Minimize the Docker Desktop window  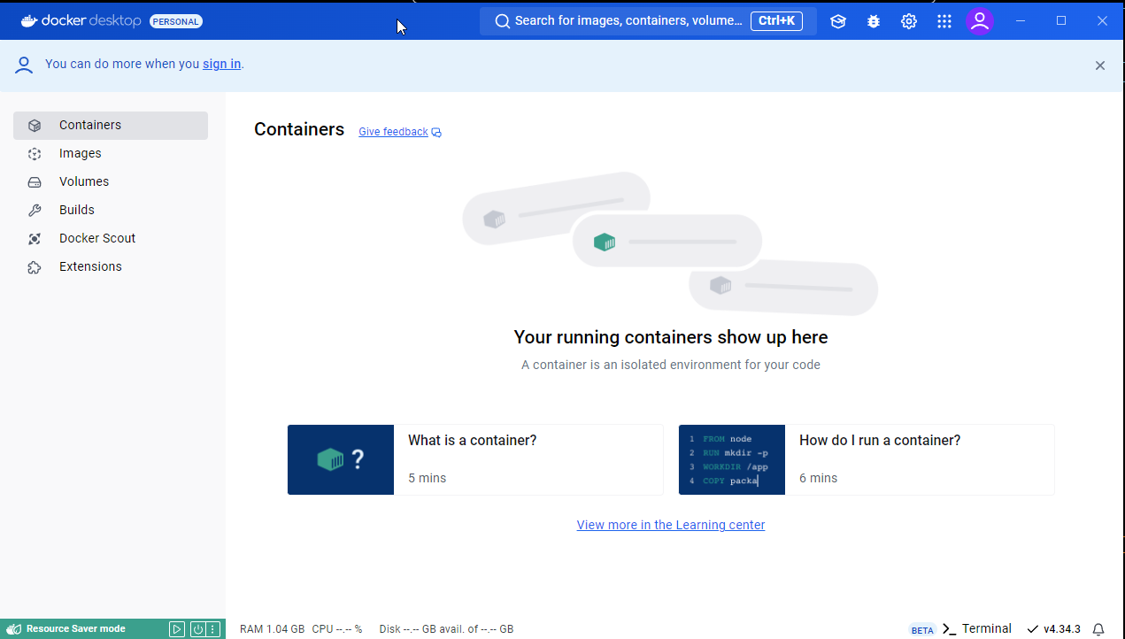tap(1021, 21)
